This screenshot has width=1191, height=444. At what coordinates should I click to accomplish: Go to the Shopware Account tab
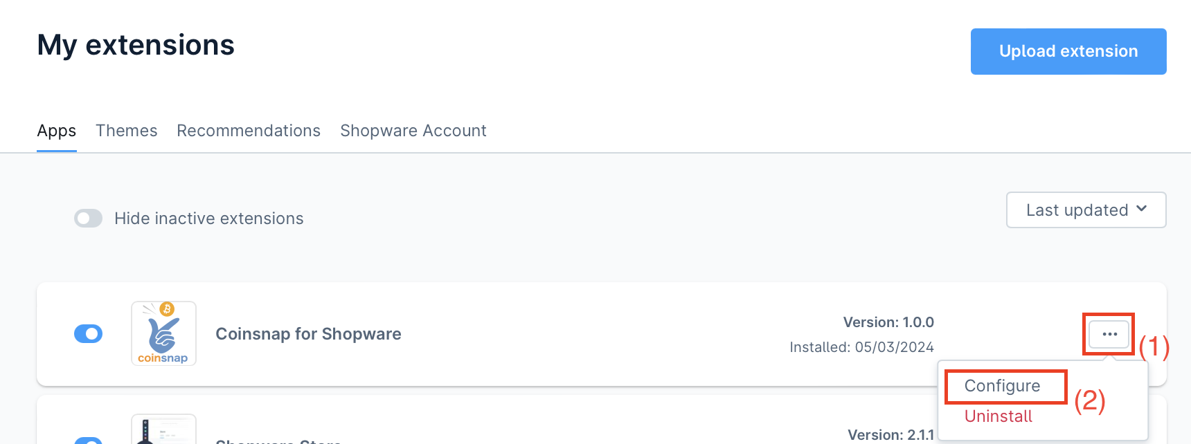413,131
